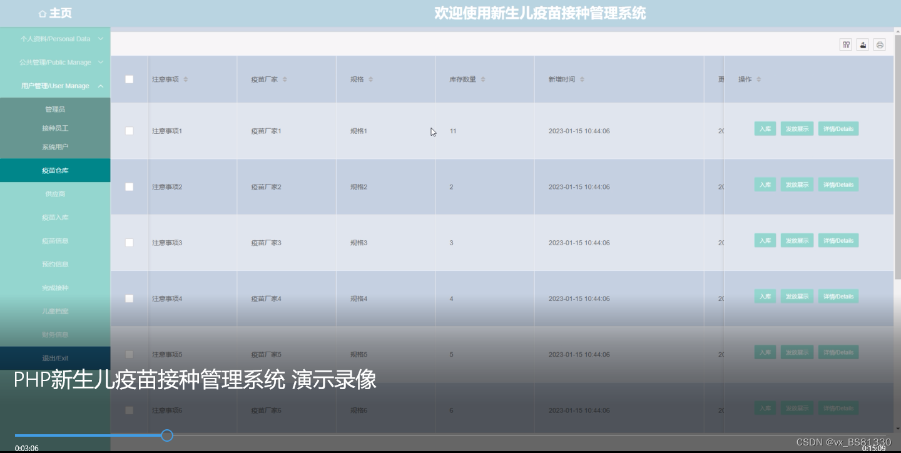The image size is (901, 453).
Task: Click 入库 button for 注意事项4 row
Action: point(765,297)
